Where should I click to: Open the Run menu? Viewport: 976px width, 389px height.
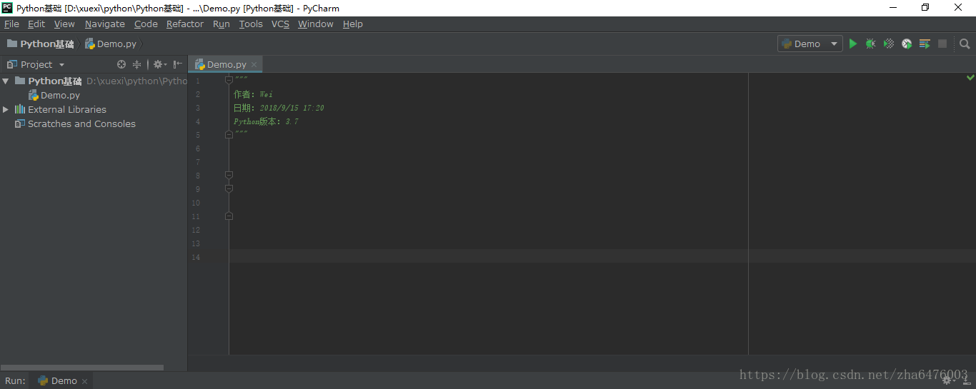coord(221,24)
